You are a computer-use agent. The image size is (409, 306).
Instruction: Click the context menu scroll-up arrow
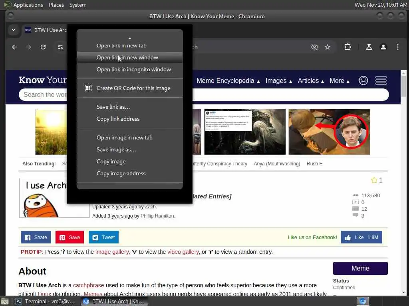[x=130, y=38]
